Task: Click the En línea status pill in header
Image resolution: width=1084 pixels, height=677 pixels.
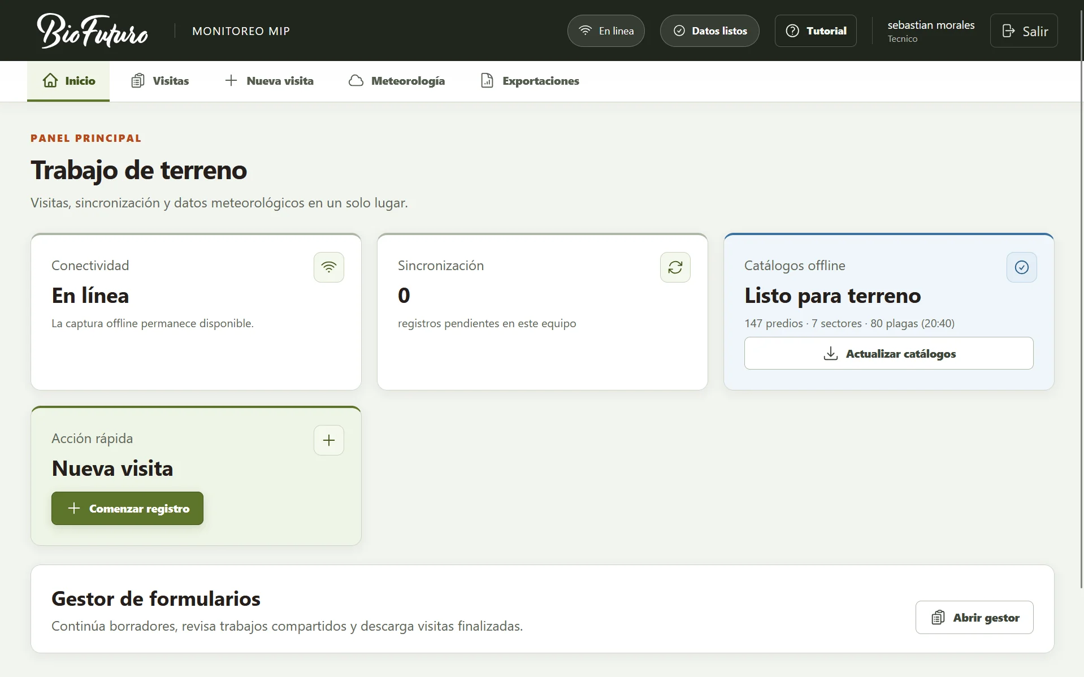Action: click(606, 31)
